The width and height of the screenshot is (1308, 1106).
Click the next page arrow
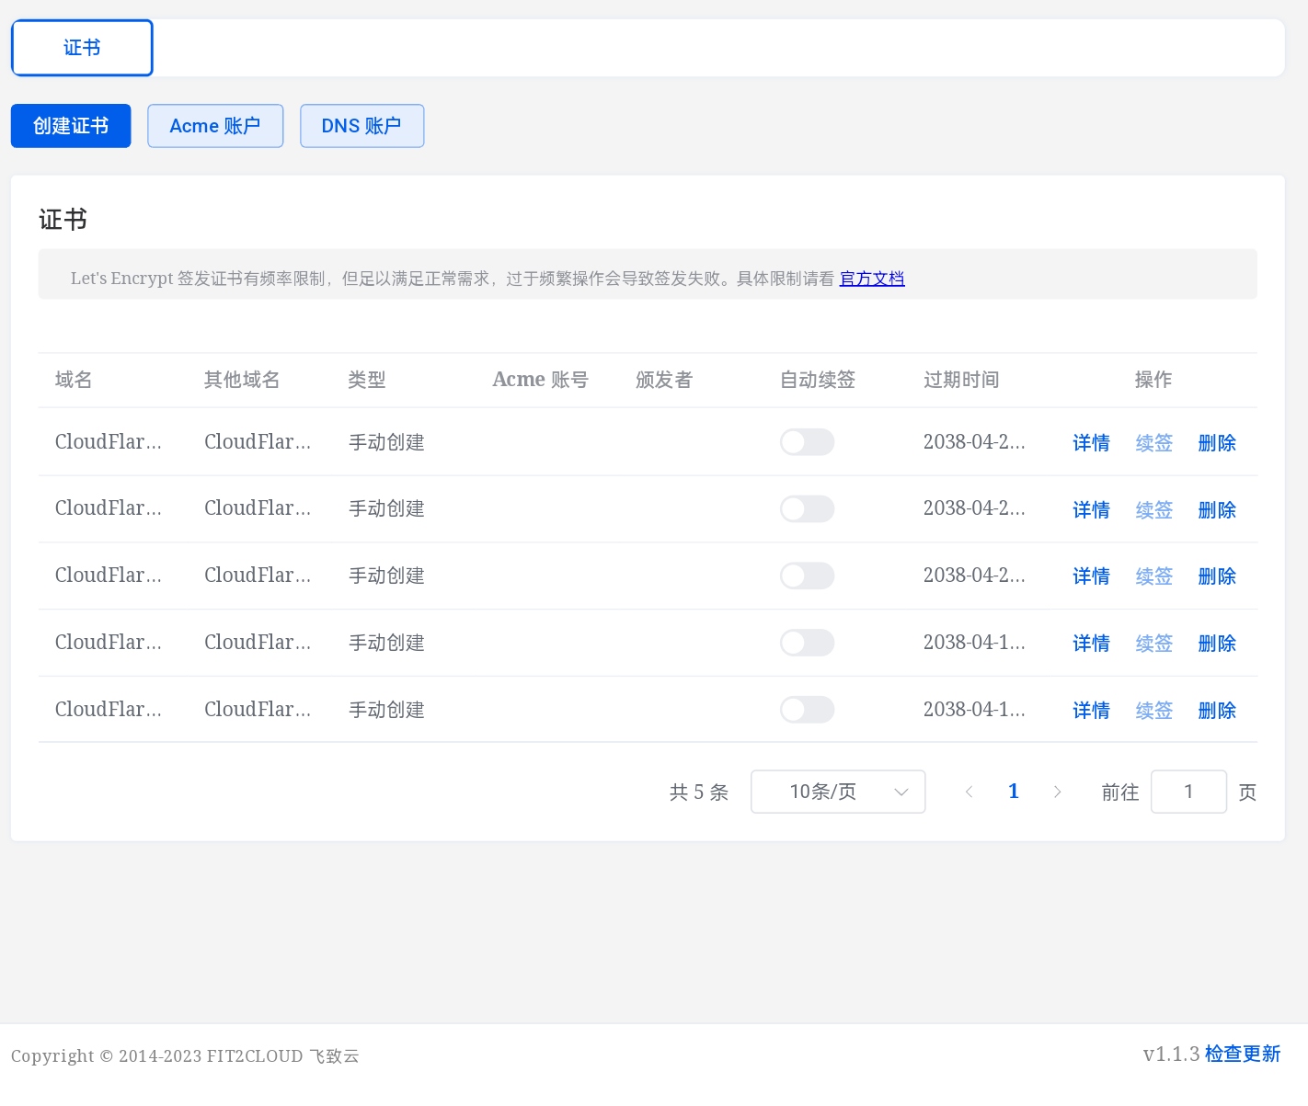tap(1057, 791)
